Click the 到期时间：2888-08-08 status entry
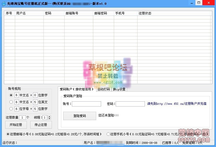Image resolution: width=216 pixels, height=147 pixels. click(142, 143)
